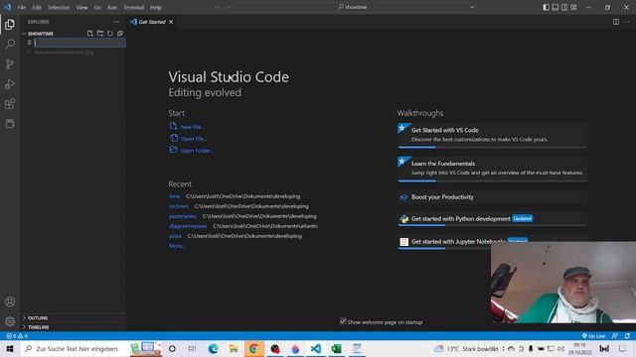The image size is (636, 357).
Task: Select the Get Started tab
Action: tap(151, 22)
